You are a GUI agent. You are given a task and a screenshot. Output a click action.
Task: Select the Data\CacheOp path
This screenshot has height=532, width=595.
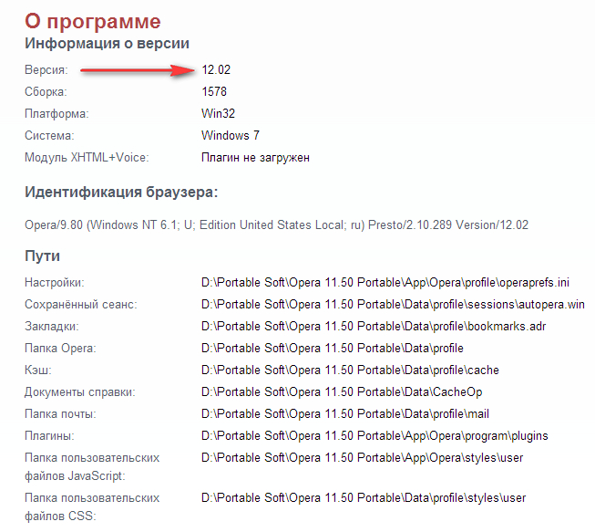(x=342, y=392)
